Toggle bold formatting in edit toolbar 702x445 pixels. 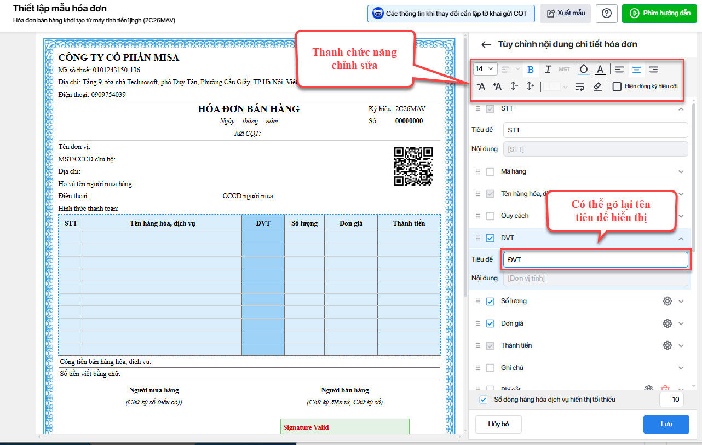click(530, 70)
